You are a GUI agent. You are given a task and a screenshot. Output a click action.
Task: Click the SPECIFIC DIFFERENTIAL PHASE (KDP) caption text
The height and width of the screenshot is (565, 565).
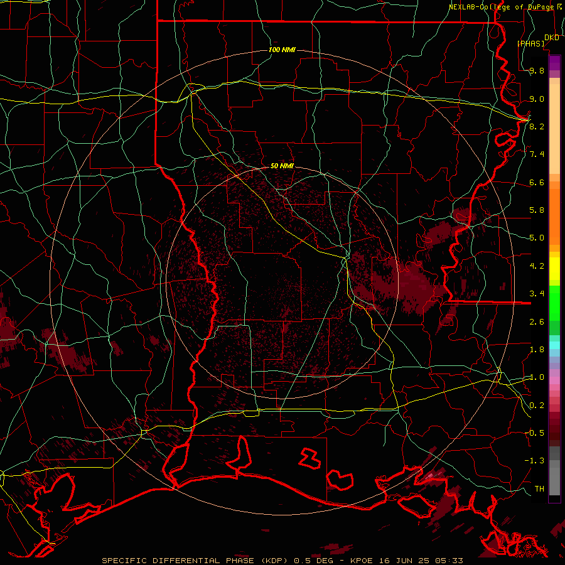click(x=195, y=561)
